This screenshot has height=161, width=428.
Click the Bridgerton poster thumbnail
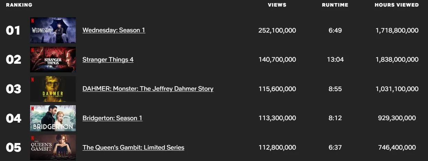point(53,118)
